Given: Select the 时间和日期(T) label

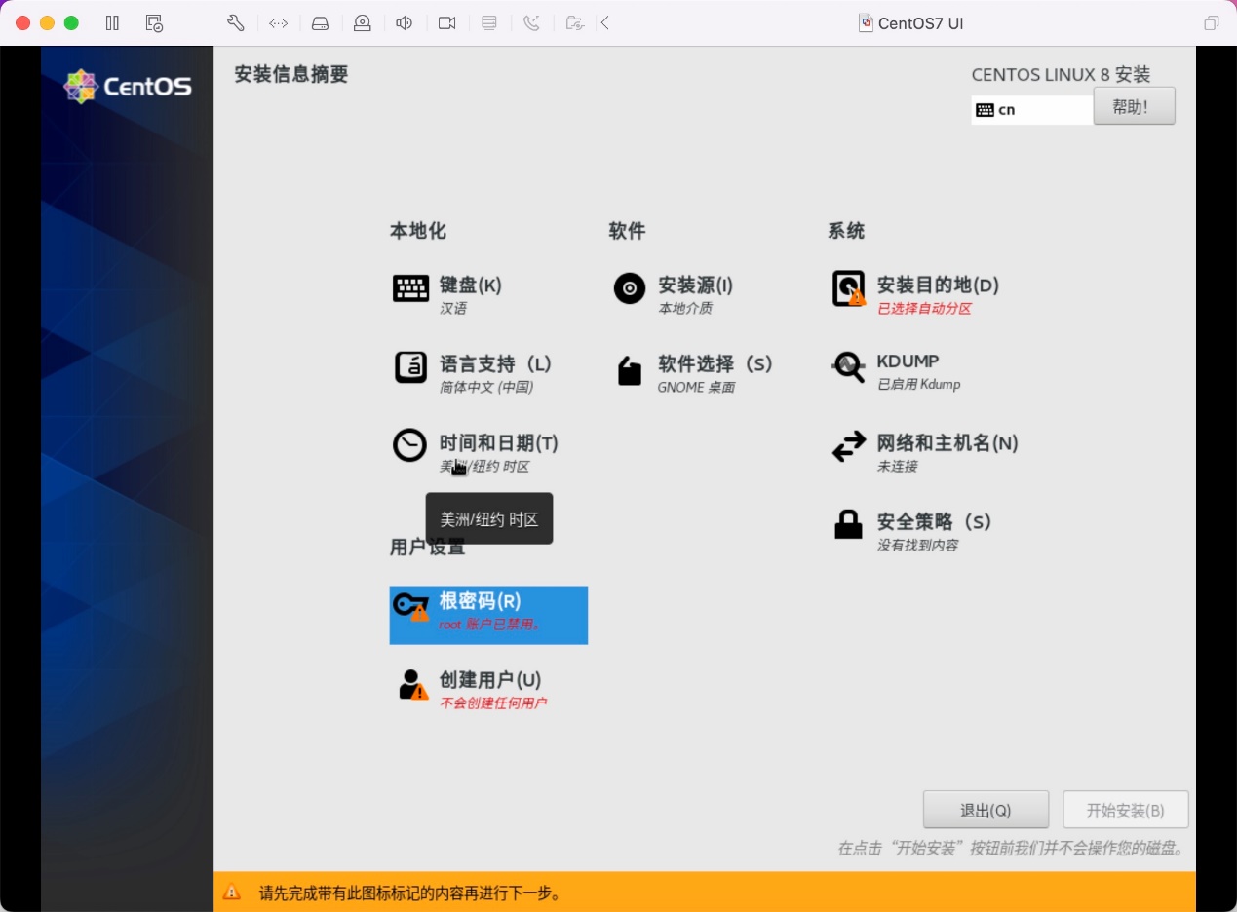Looking at the screenshot, I should (499, 442).
